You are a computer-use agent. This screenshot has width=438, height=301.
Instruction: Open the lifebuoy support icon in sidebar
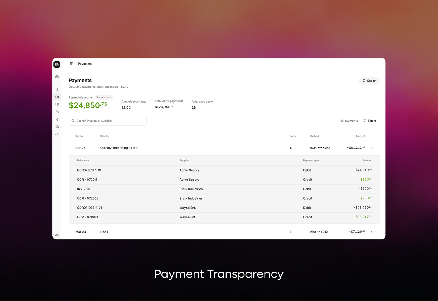point(57,127)
